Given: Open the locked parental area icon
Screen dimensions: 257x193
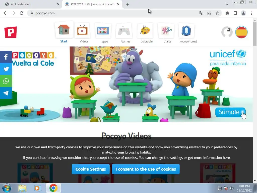Looking at the screenshot, I should (227, 32).
